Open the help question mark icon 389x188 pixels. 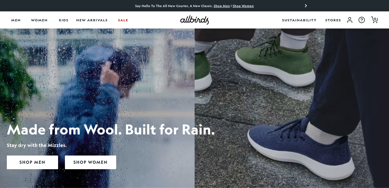point(362,20)
